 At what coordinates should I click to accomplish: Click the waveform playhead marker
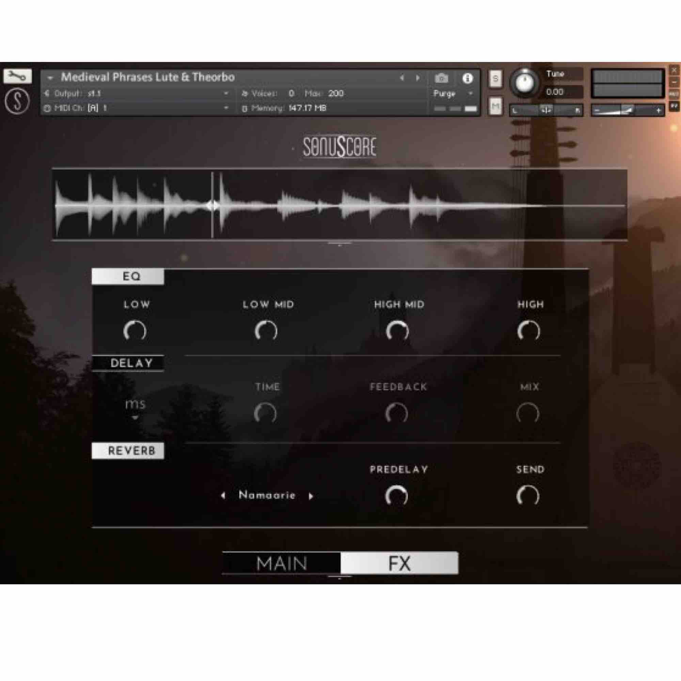[x=212, y=205]
